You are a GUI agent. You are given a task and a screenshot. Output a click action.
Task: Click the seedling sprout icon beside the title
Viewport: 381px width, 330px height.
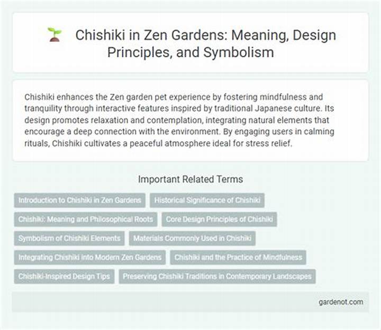click(55, 35)
